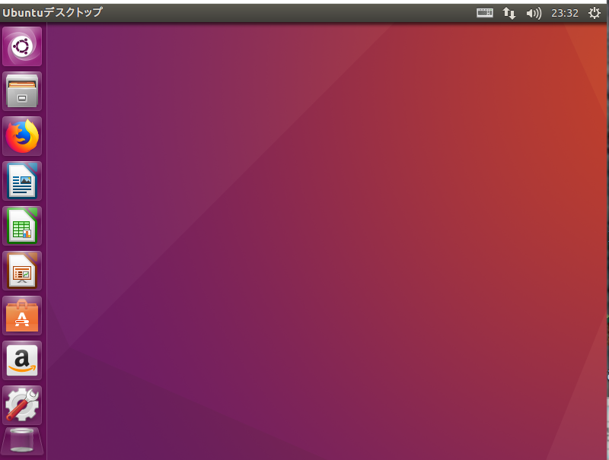Launch Firefox web browser

[x=22, y=136]
